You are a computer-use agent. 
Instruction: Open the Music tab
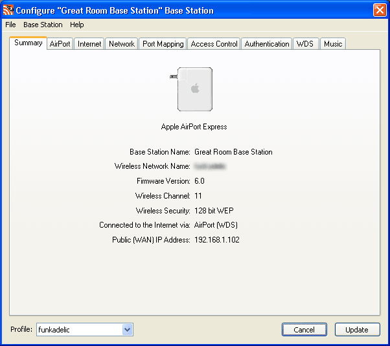point(333,44)
